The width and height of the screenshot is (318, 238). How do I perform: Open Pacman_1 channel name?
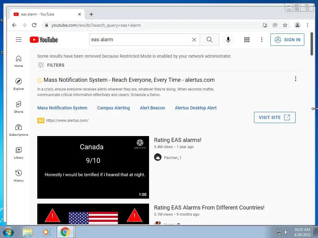coord(172,157)
